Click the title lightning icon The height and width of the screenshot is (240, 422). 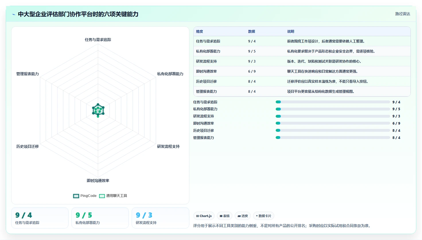tap(13, 14)
